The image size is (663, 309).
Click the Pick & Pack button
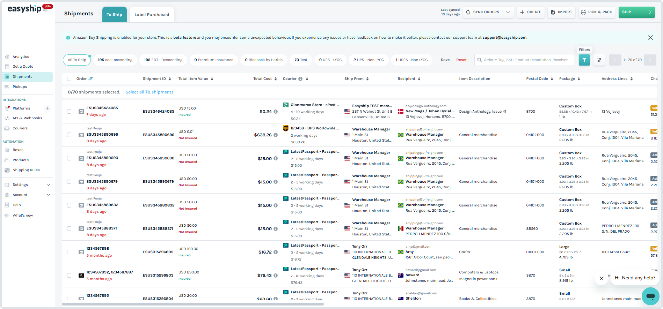(x=597, y=12)
